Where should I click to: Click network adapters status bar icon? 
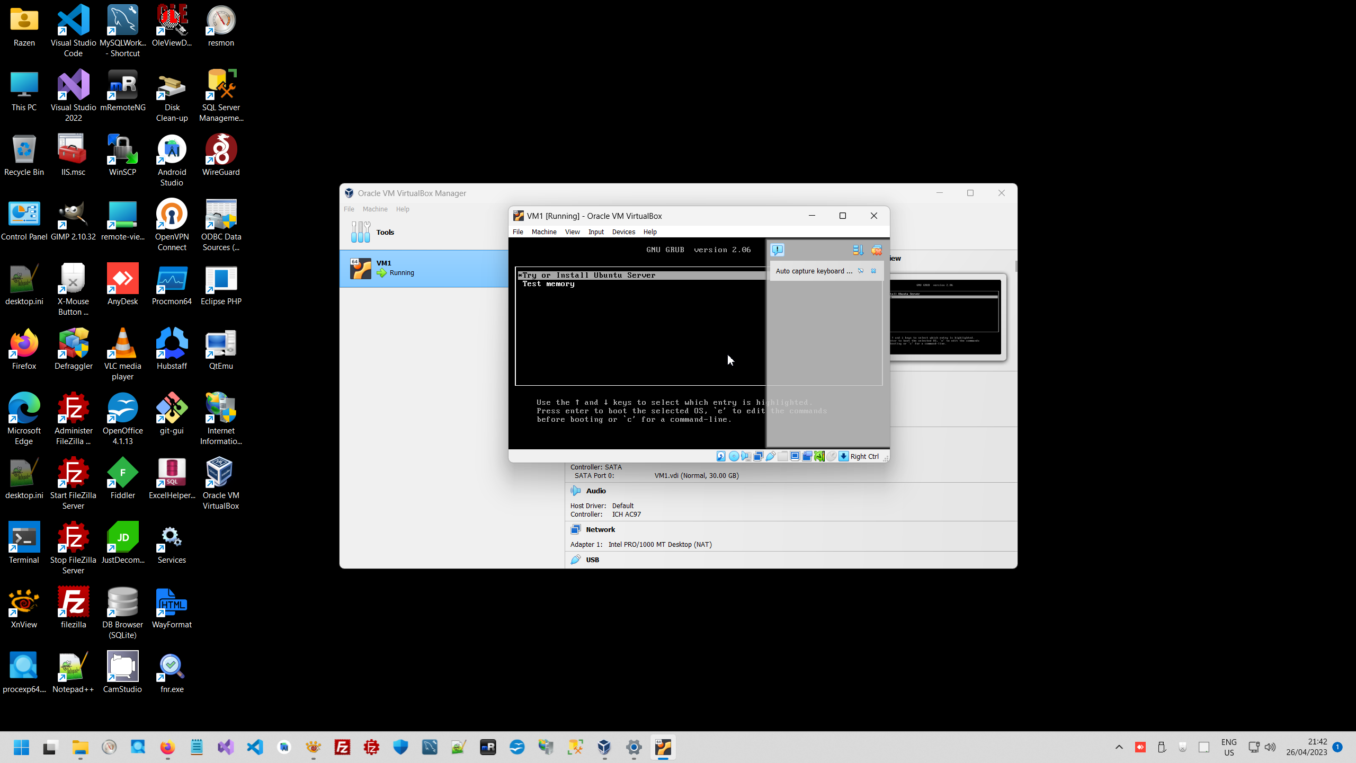coord(758,456)
